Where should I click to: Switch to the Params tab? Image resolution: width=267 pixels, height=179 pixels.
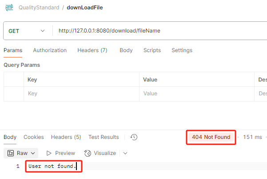13,50
